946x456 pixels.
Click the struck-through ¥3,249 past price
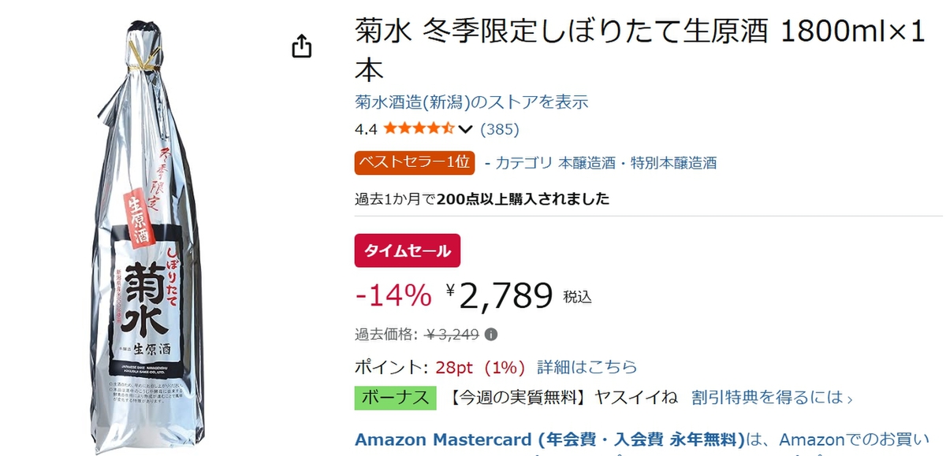tap(452, 334)
